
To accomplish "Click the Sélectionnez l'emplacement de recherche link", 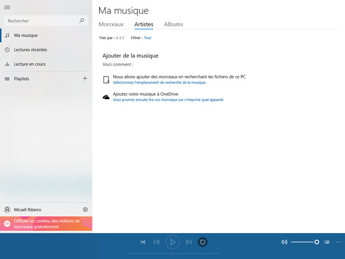I will pyautogui.click(x=159, y=83).
